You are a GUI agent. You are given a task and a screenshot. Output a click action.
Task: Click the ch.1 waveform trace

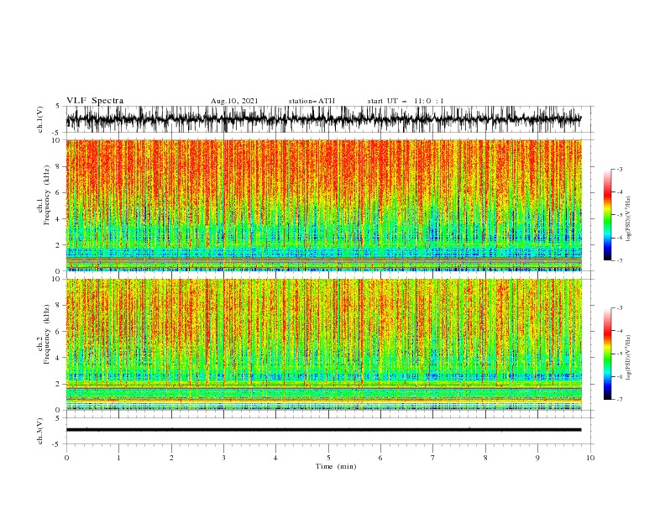(x=323, y=119)
